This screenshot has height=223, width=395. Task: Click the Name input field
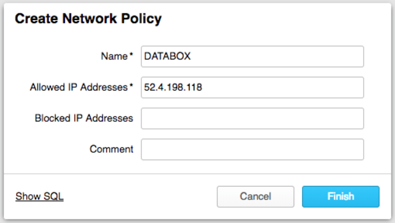[252, 57]
